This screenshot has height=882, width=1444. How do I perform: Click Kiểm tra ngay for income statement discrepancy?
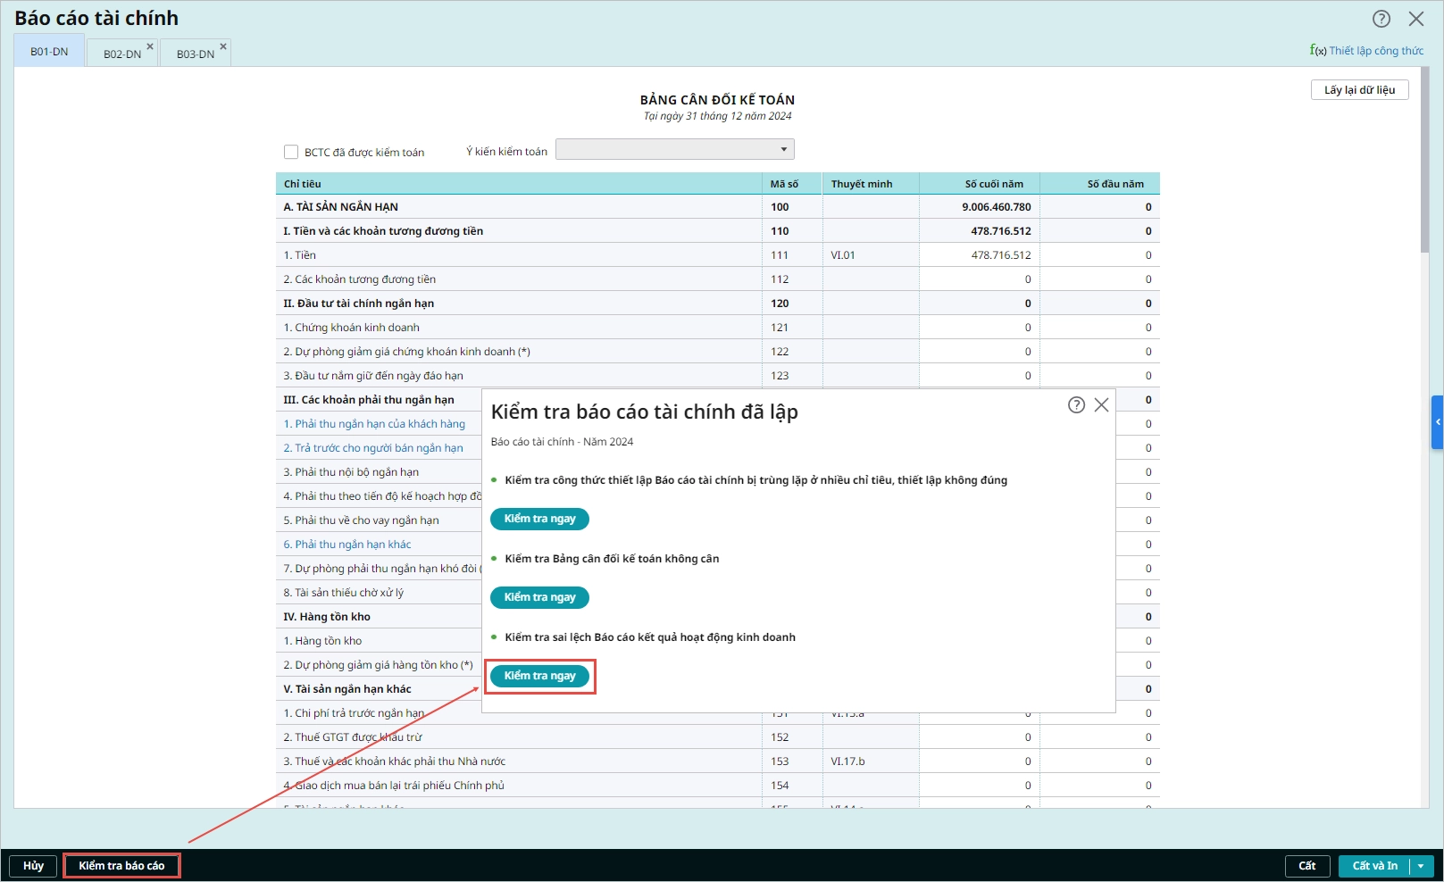(539, 676)
